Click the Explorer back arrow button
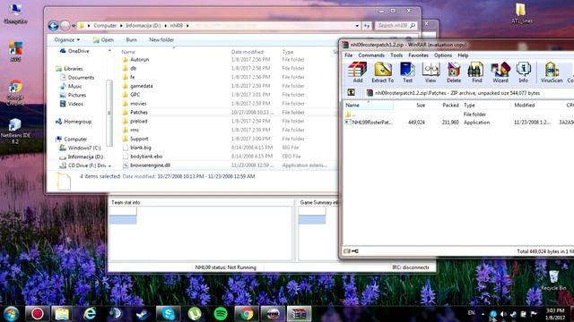 (x=53, y=26)
